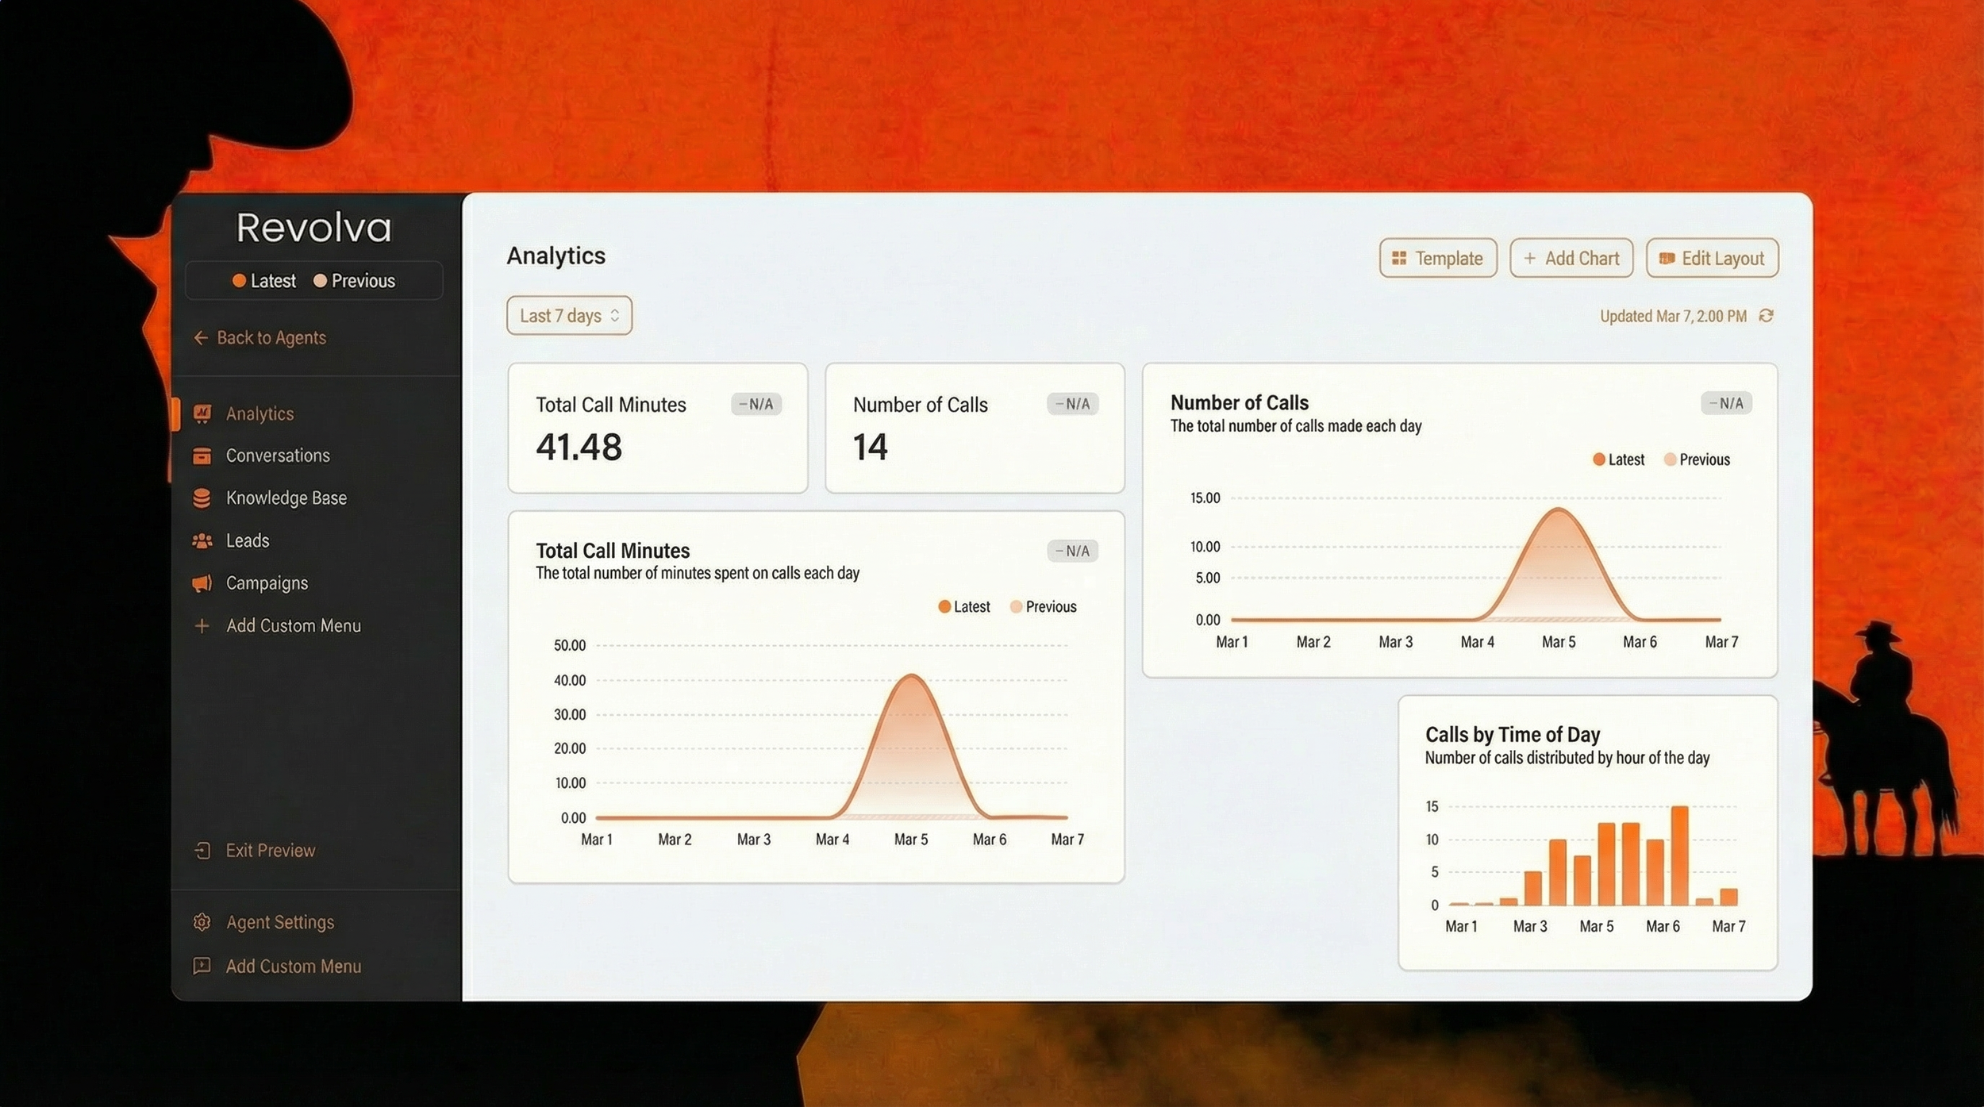Screen dimensions: 1984x1107
Task: Open Leads in the sidebar menu
Action: tap(248, 540)
